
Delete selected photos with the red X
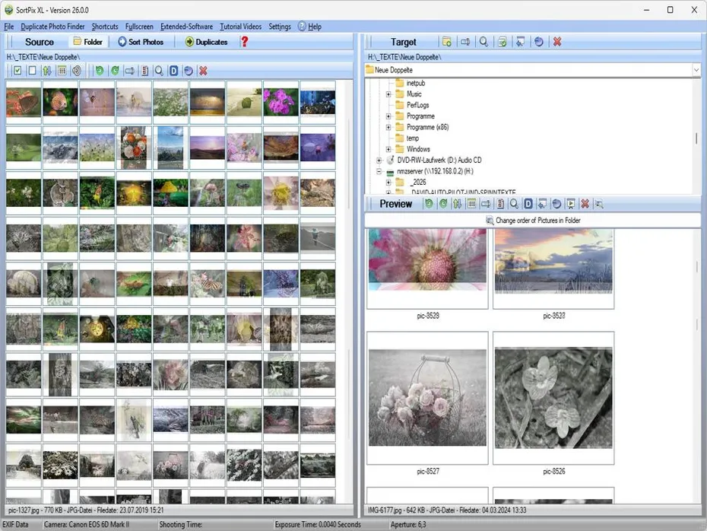[x=204, y=70]
